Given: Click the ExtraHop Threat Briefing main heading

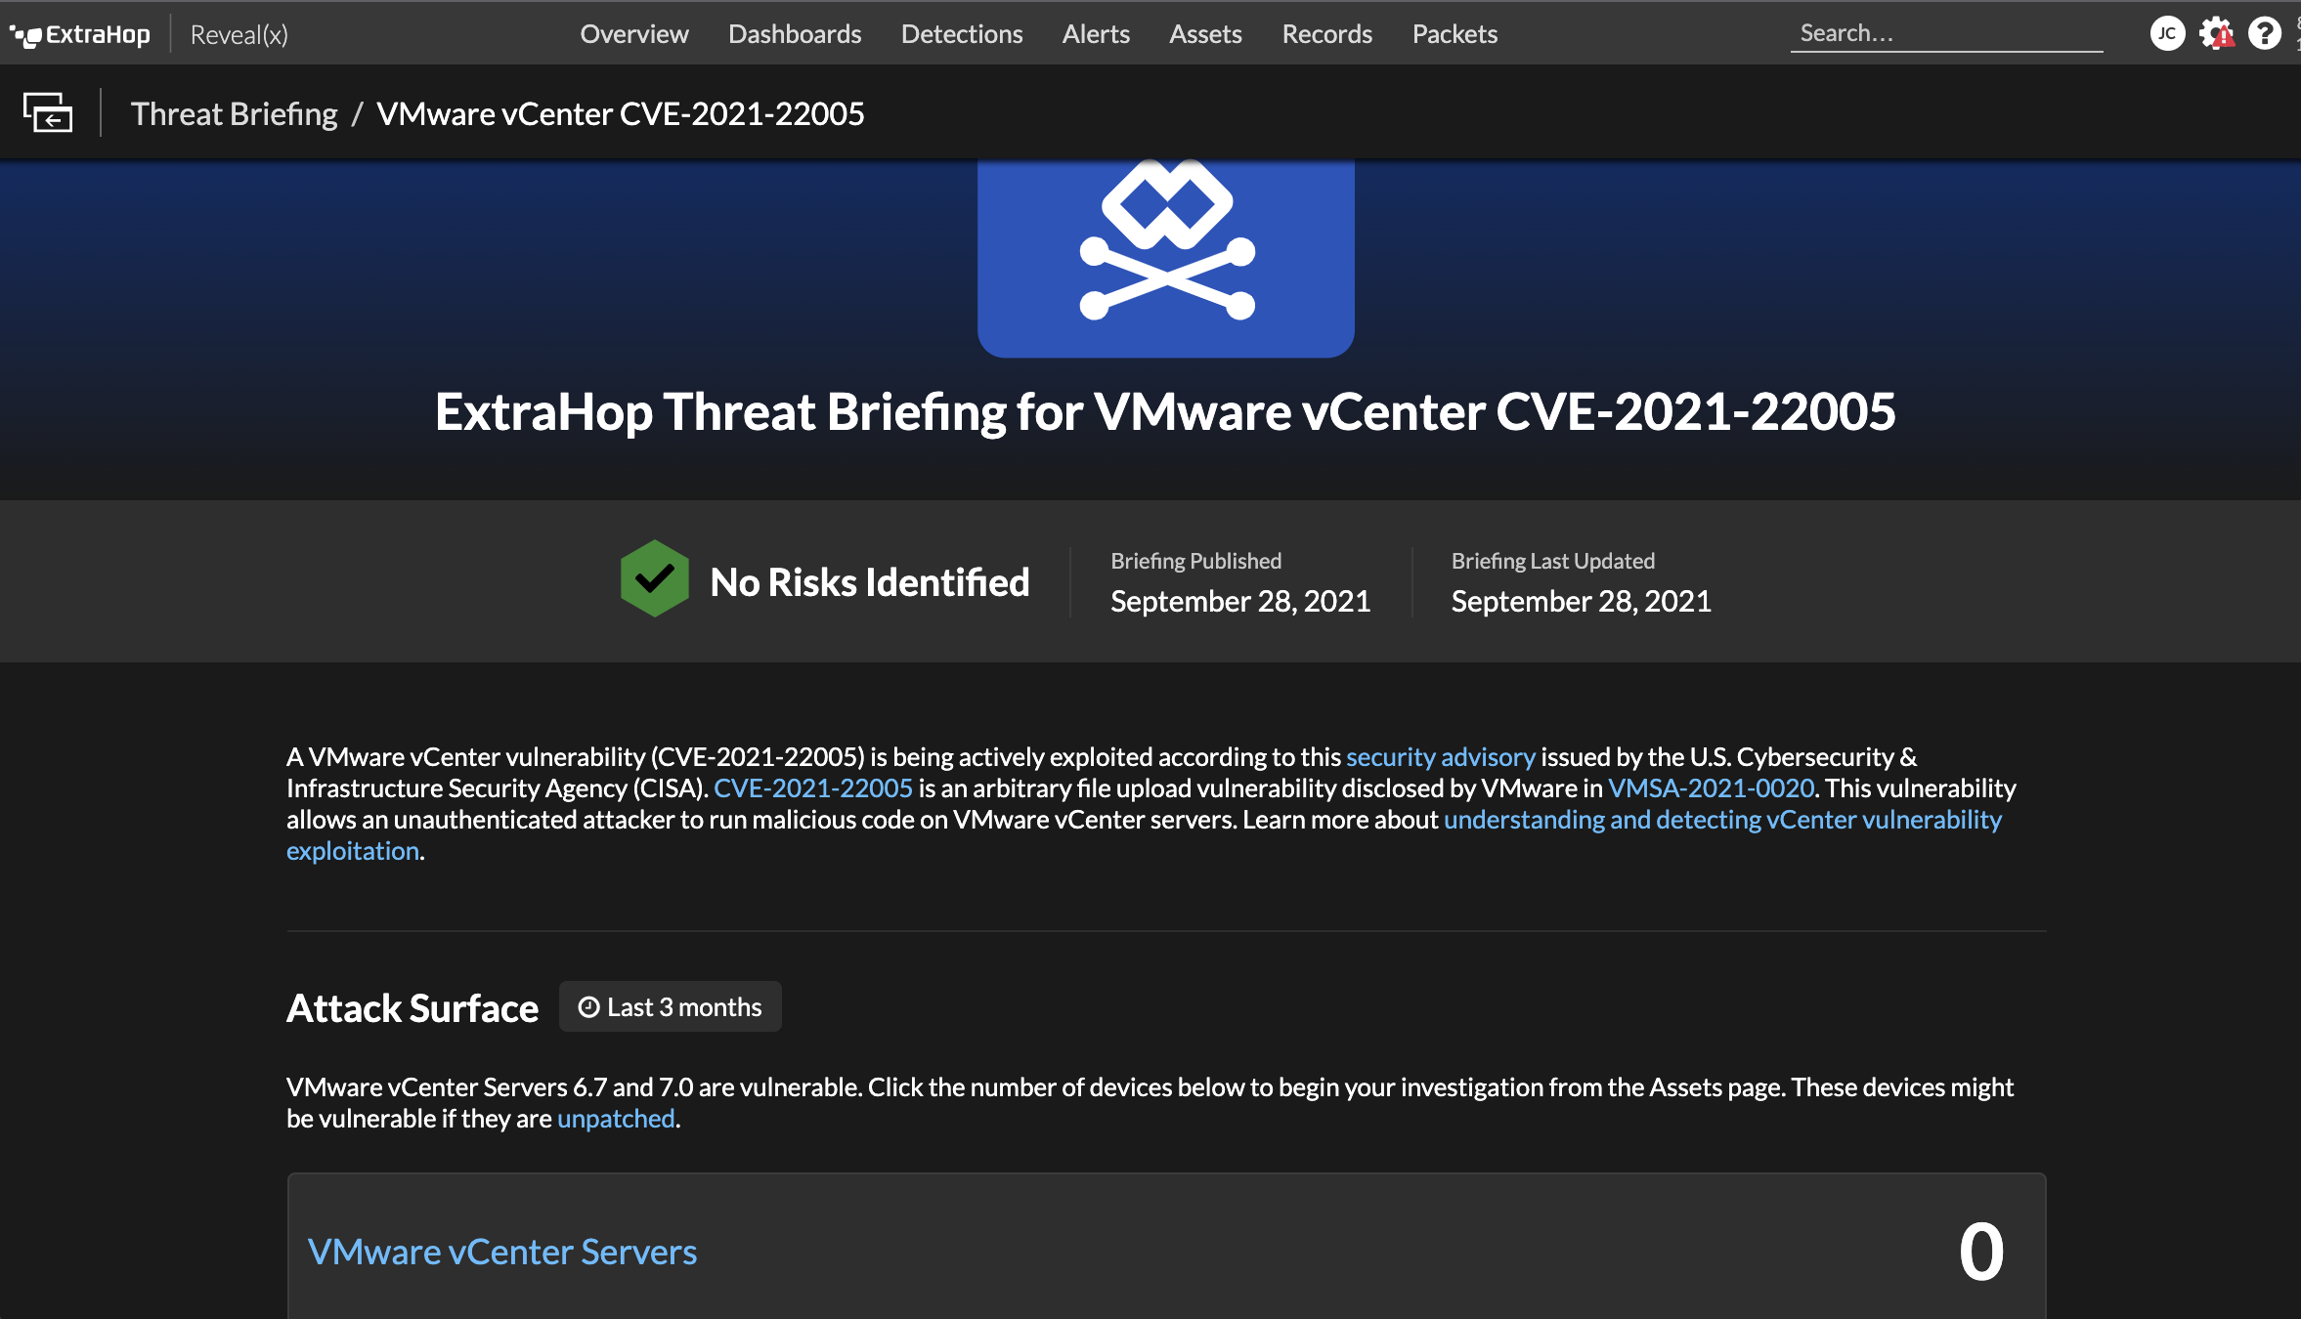Looking at the screenshot, I should point(1165,411).
